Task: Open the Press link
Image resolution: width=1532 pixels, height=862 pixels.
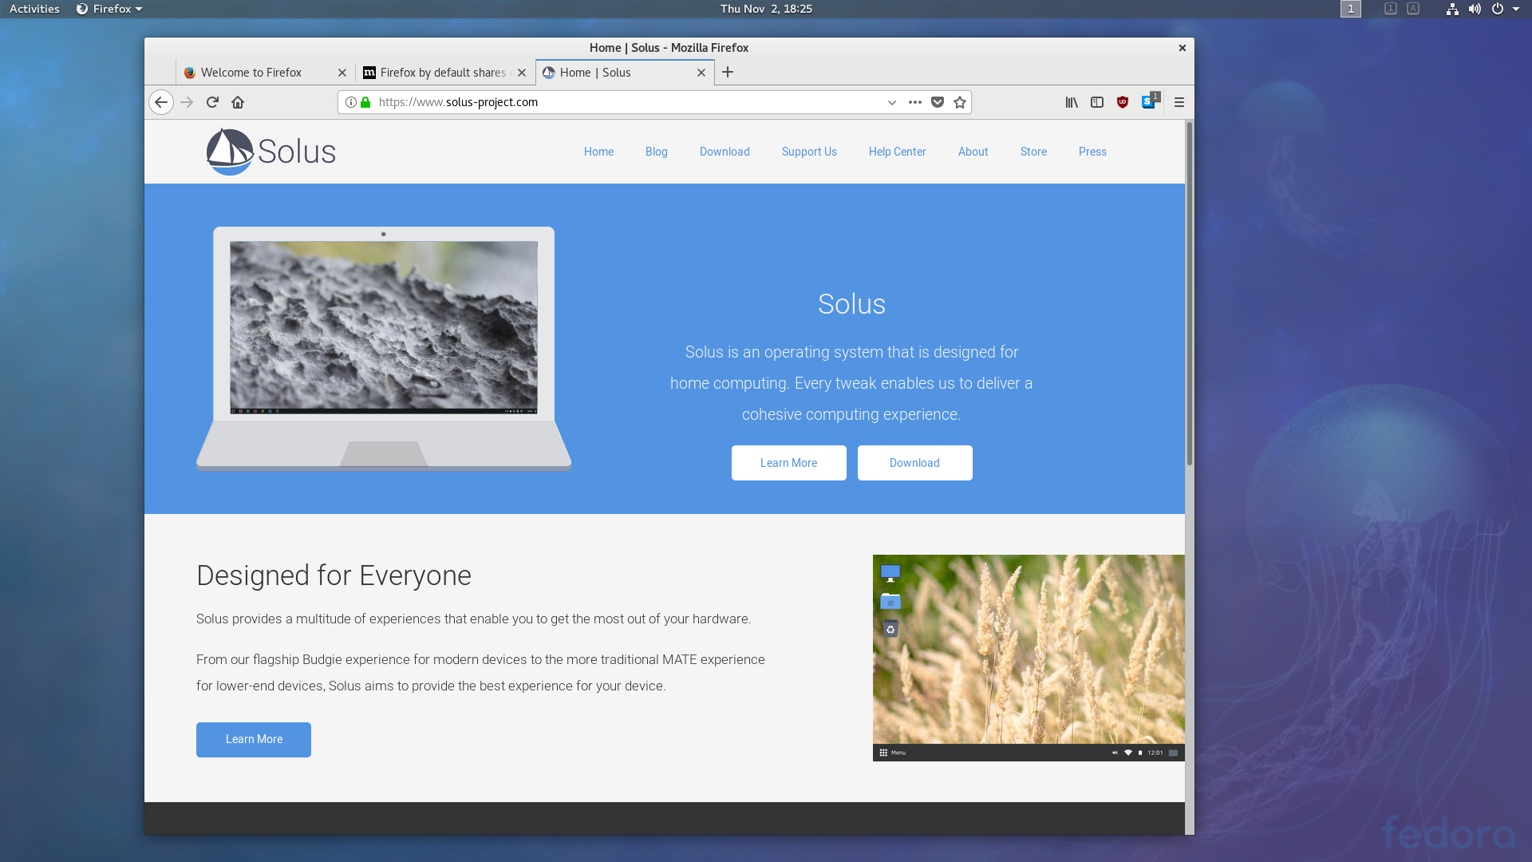Action: click(x=1092, y=152)
